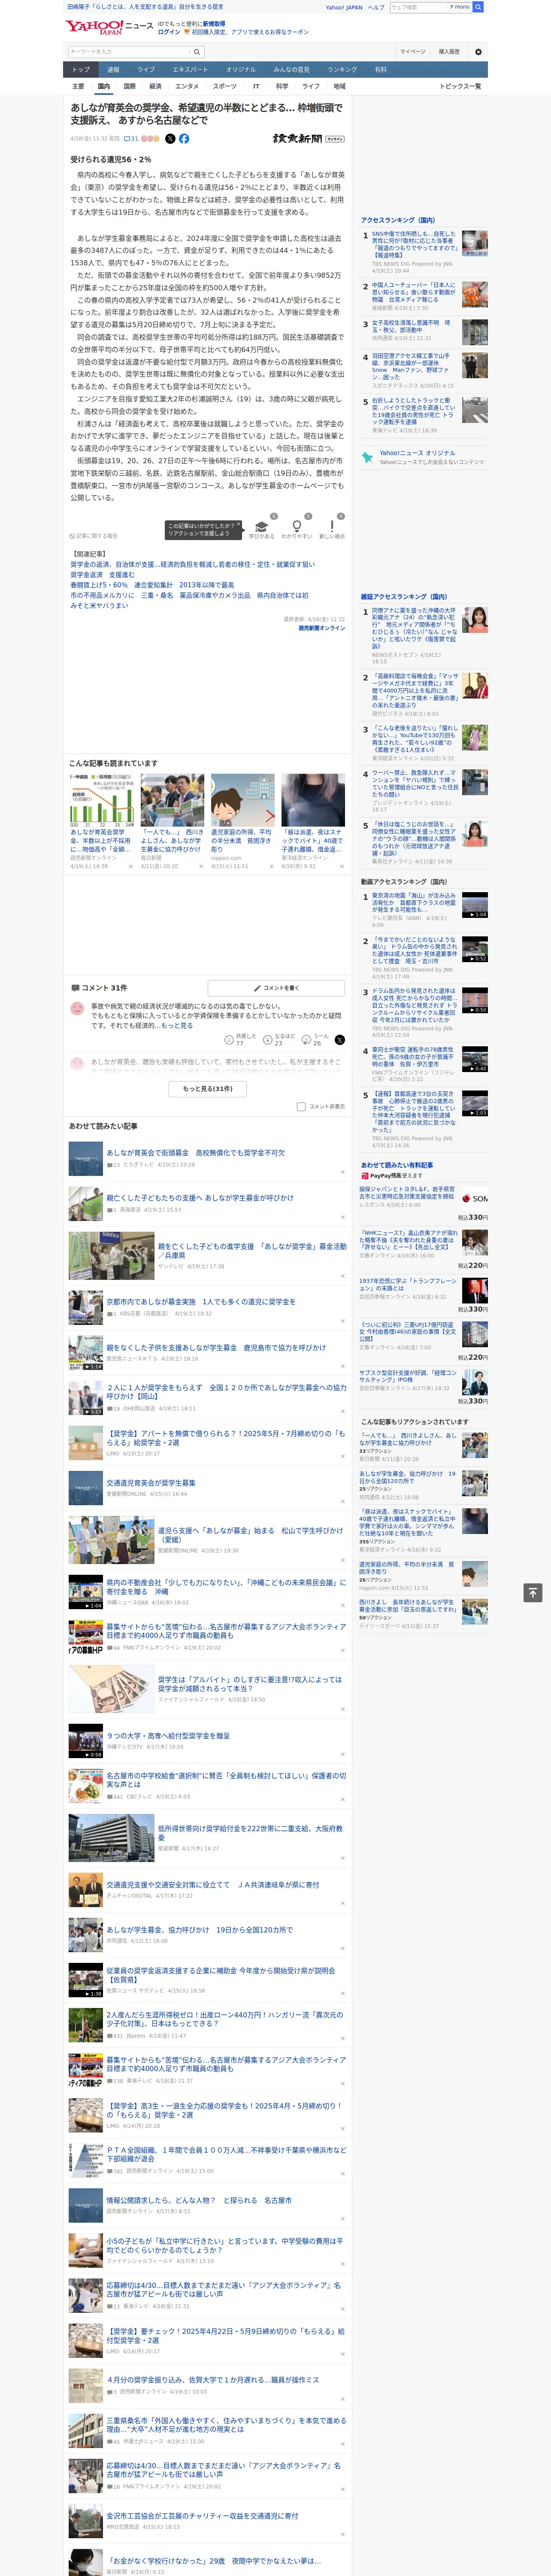Click the 新しい視点 exclamation reaction
This screenshot has width=551, height=2576.
coord(332,527)
